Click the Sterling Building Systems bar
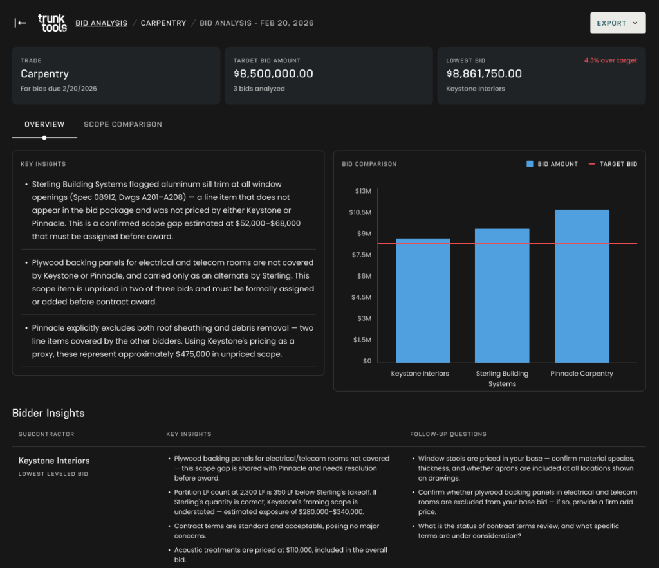Viewport: 659px width, 568px height. point(502,295)
